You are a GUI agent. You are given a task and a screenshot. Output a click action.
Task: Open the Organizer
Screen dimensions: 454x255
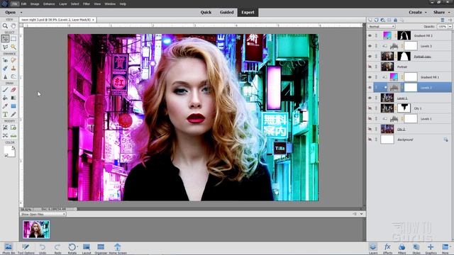(101, 249)
